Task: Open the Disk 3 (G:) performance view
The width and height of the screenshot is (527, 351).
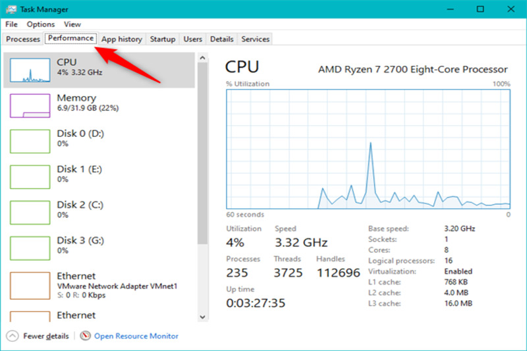Action: click(80, 245)
